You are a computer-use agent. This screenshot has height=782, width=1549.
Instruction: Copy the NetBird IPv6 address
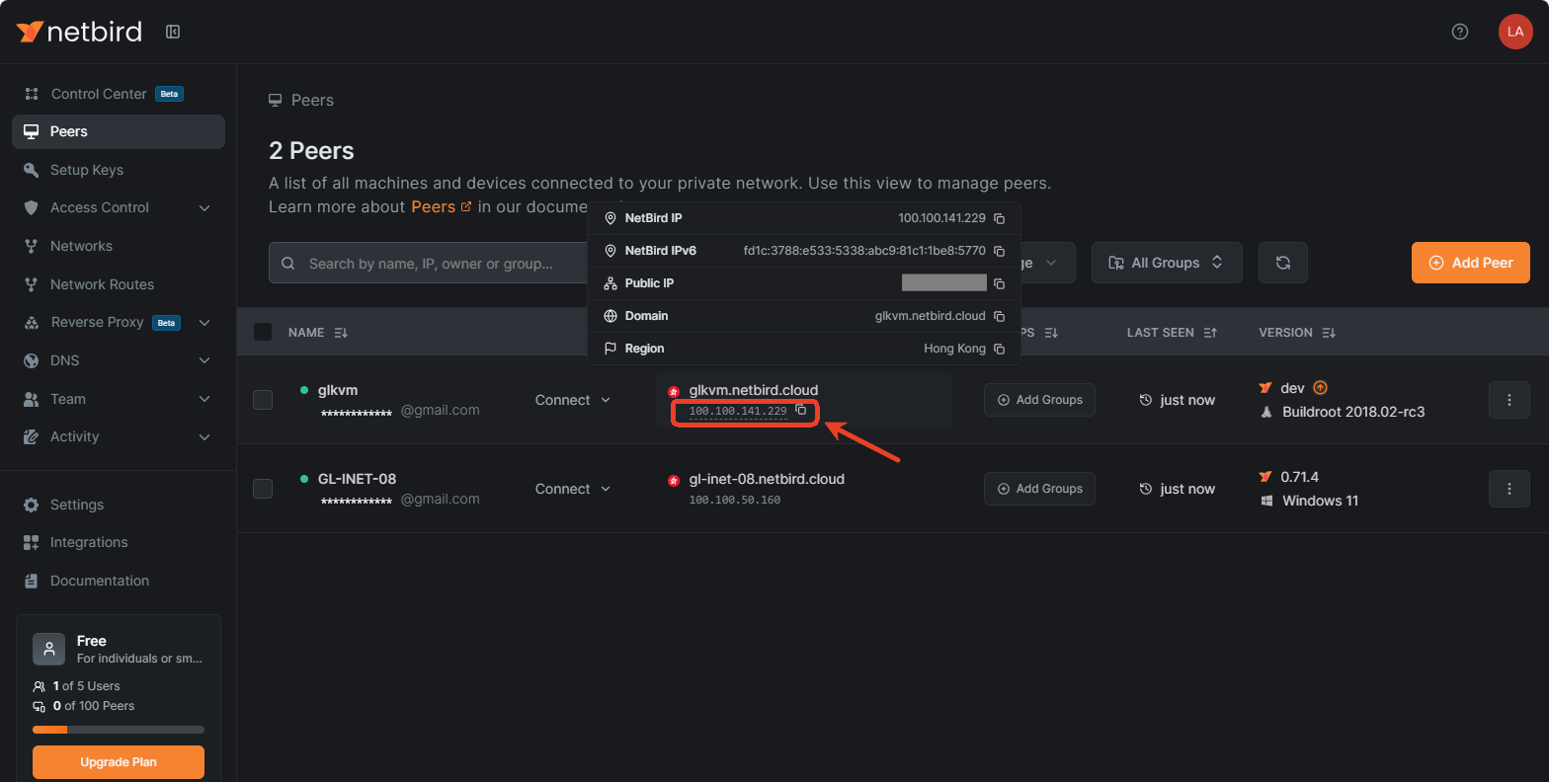tap(999, 251)
